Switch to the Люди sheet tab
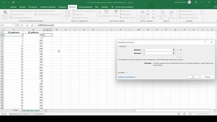Image resolution: width=217 pixels, height=122 pixels. (x=16, y=110)
